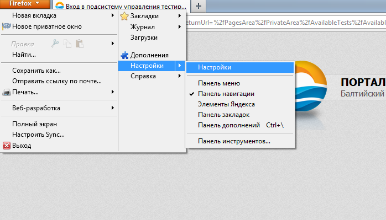The width and height of the screenshot is (386, 220).
Task: Click the portal logo image
Action: (x=311, y=86)
